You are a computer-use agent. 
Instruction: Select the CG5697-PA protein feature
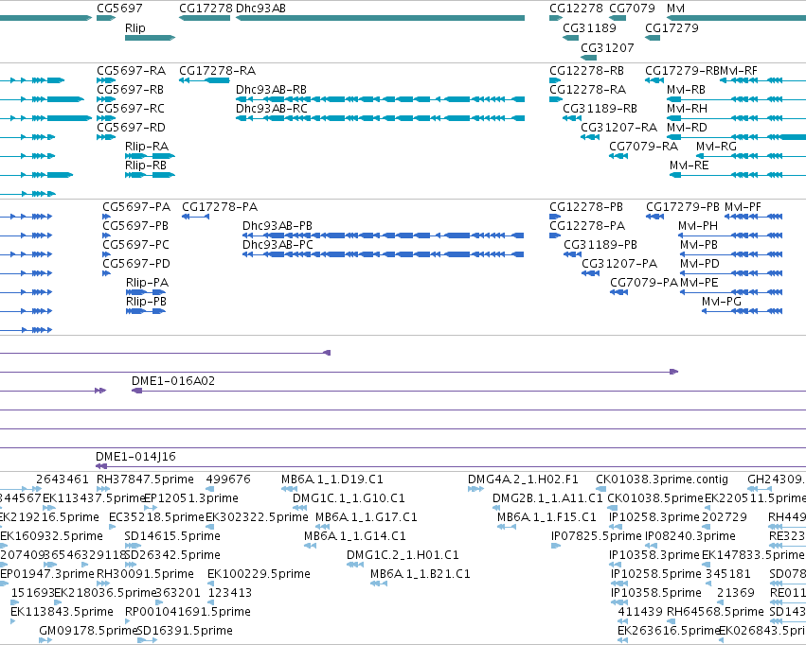tap(106, 217)
